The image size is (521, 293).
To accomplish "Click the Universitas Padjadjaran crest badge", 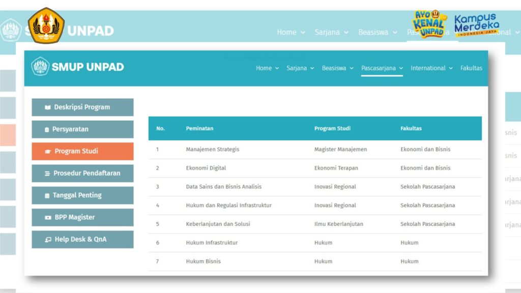I will pos(46,25).
